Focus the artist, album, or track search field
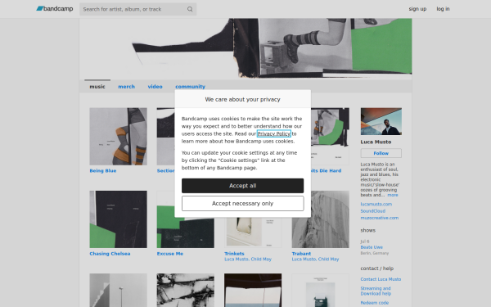Viewport: 491px width, 307px height. pyautogui.click(x=137, y=9)
